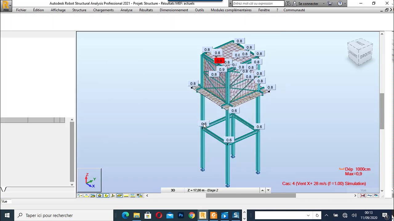Screen dimensions: 394x221
Task: Toggle the yellow line display icon
Action: click(x=126, y=196)
